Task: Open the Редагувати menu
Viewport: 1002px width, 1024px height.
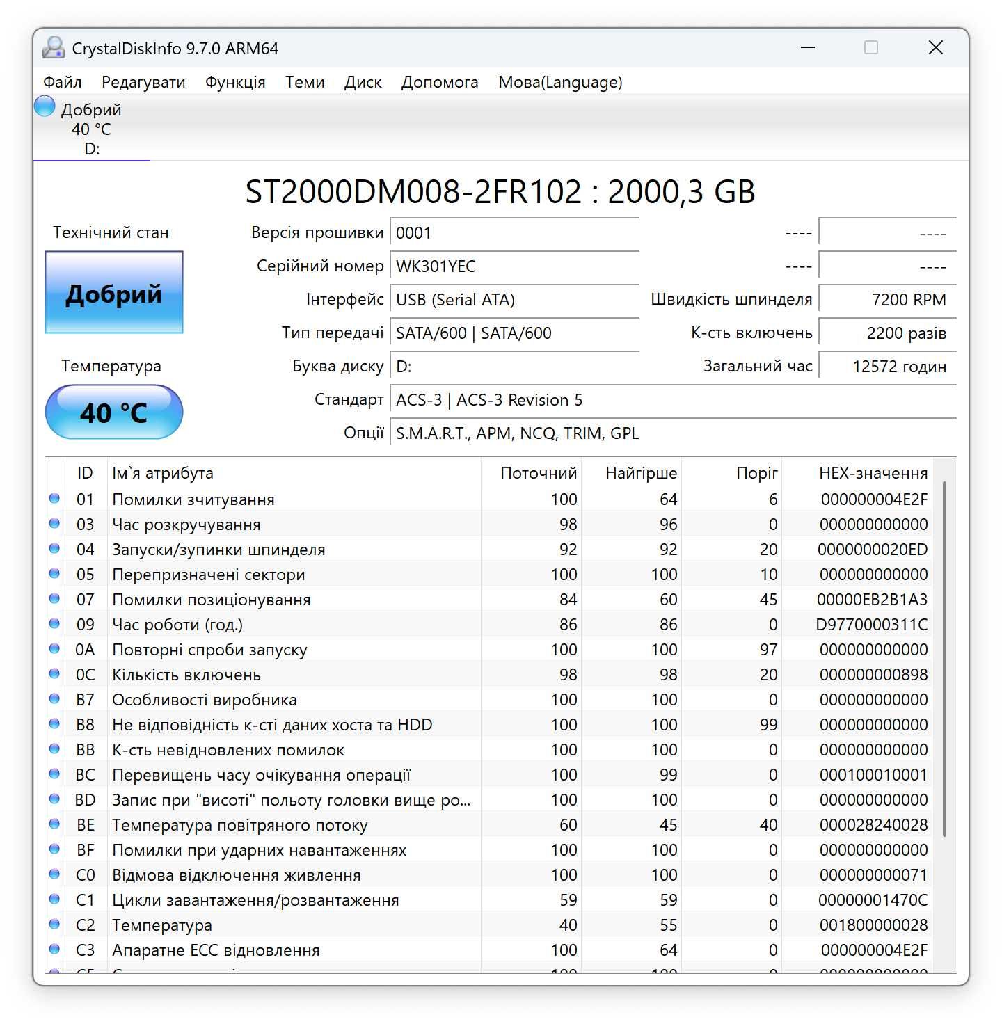Action: (x=143, y=82)
